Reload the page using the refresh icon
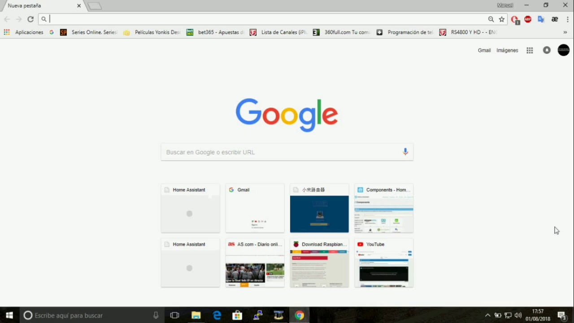The image size is (574, 323). [x=30, y=19]
